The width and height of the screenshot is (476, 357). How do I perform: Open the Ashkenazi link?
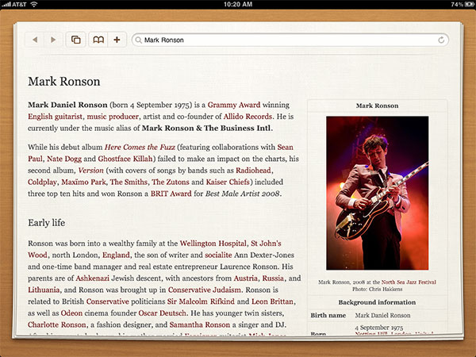coord(93,278)
